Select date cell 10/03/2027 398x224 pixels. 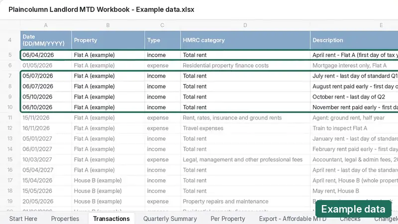tap(46, 159)
